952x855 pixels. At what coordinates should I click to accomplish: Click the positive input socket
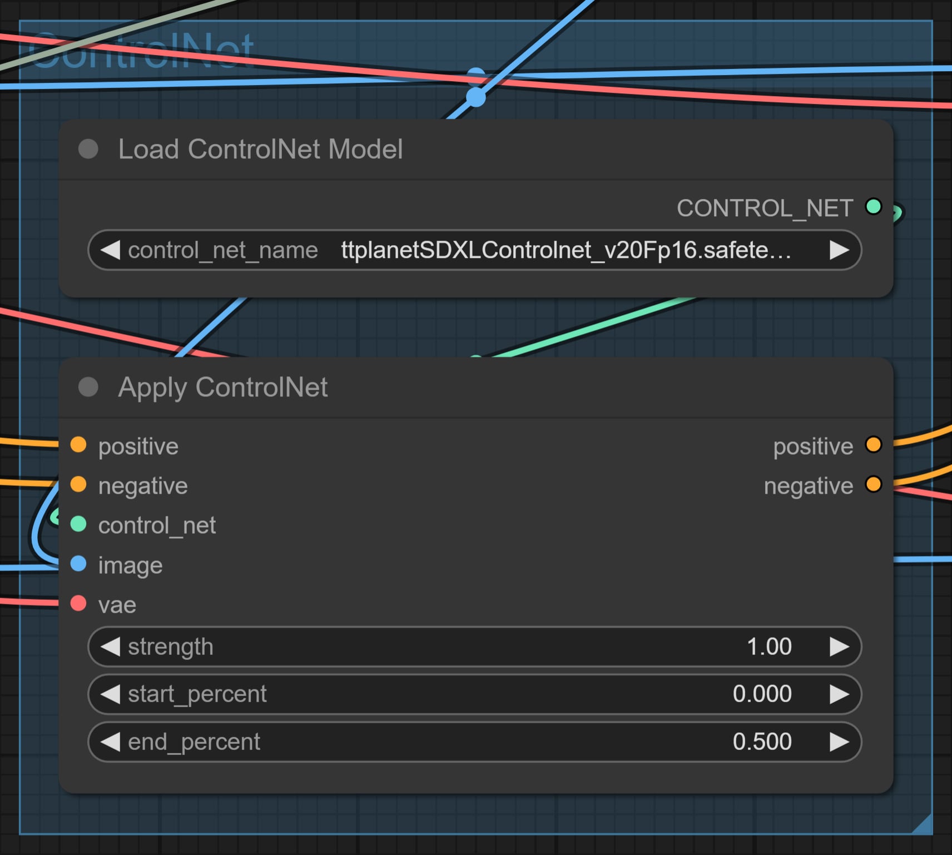(x=78, y=445)
